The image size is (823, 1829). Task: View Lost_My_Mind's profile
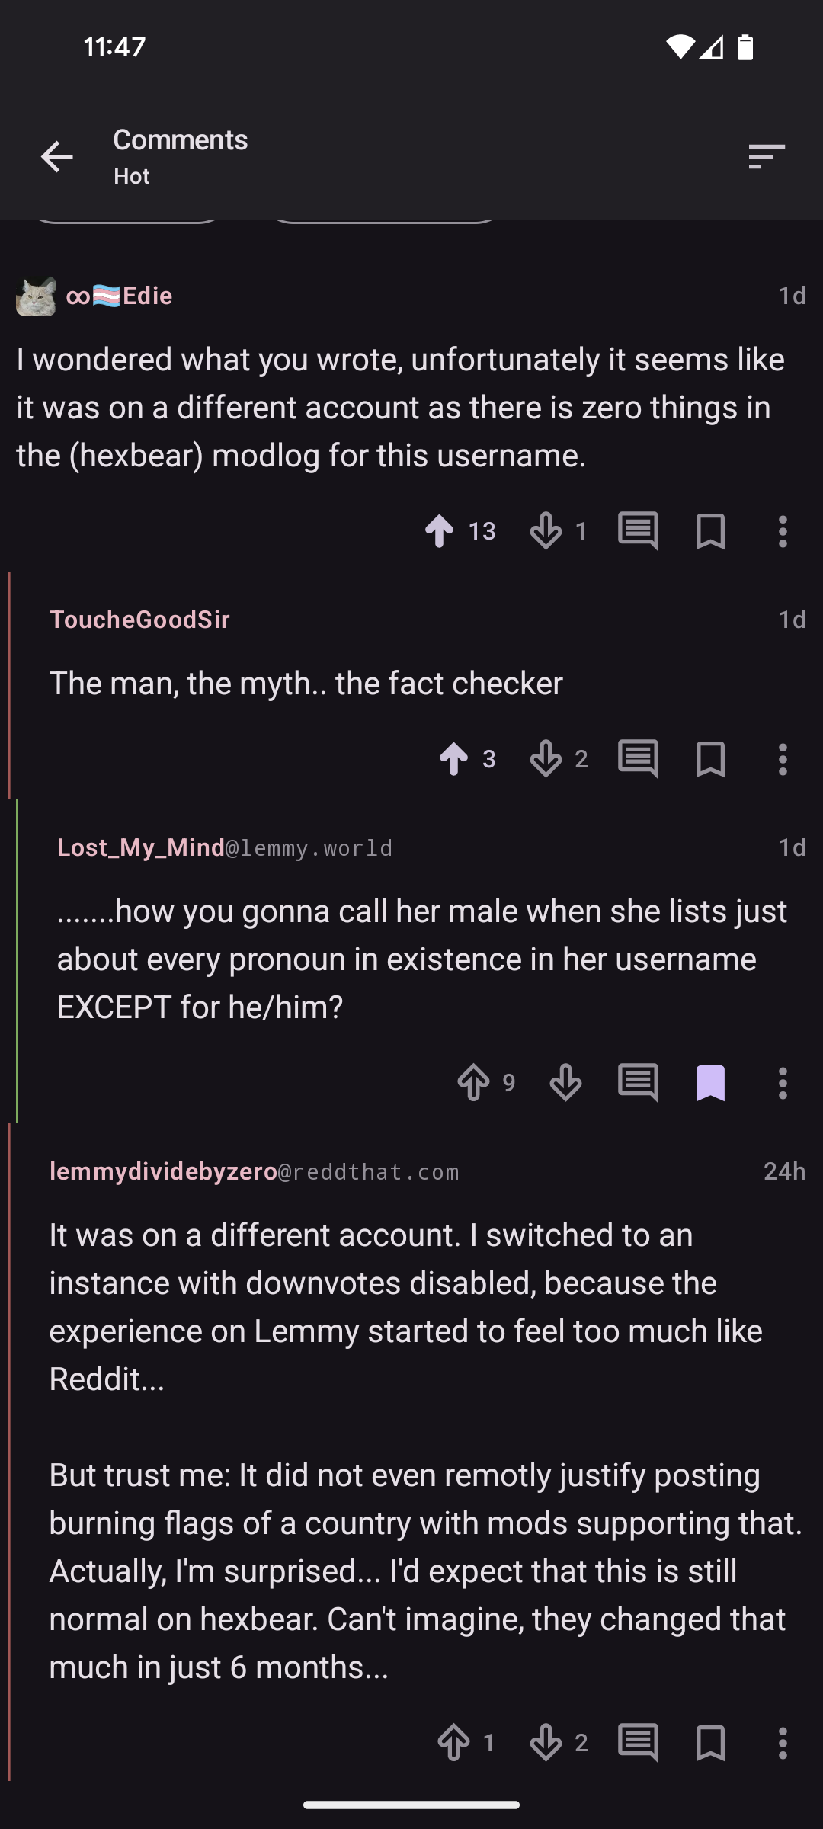141,847
